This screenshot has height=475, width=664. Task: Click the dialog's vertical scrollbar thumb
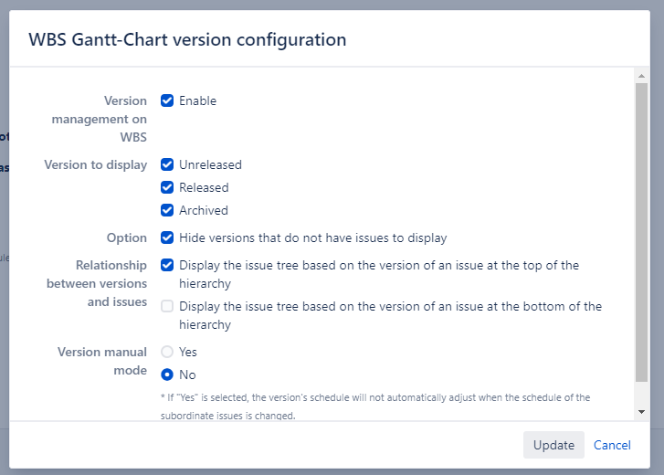click(641, 228)
